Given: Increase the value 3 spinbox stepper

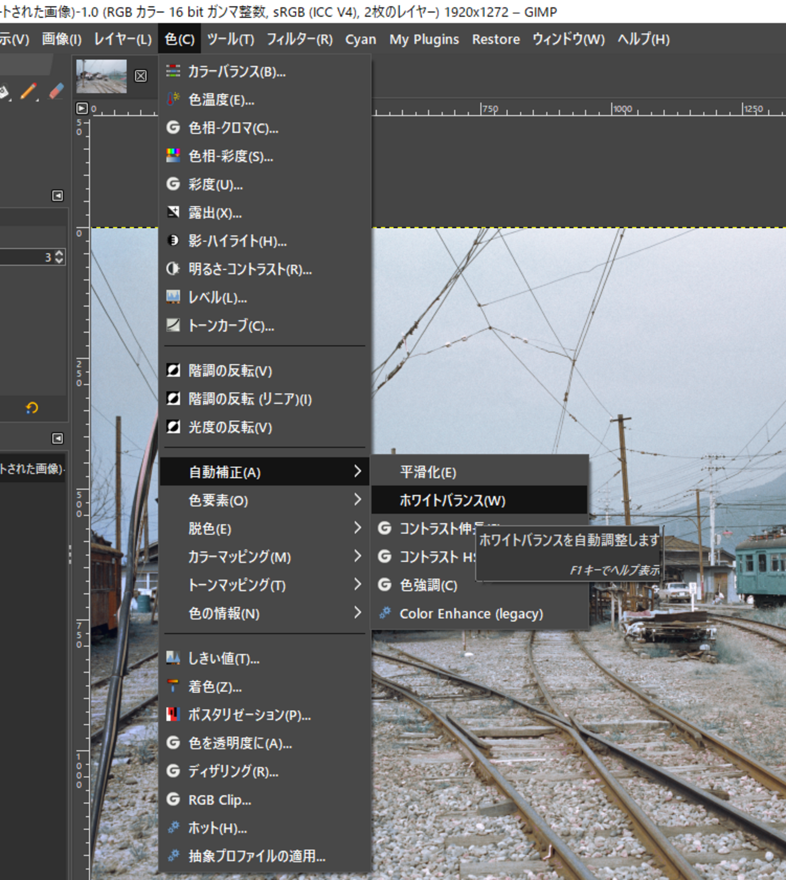Looking at the screenshot, I should tap(59, 253).
